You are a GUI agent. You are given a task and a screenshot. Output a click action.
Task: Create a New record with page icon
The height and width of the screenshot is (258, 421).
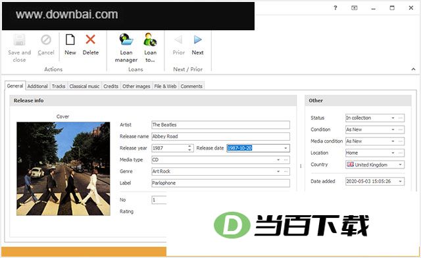pos(70,39)
